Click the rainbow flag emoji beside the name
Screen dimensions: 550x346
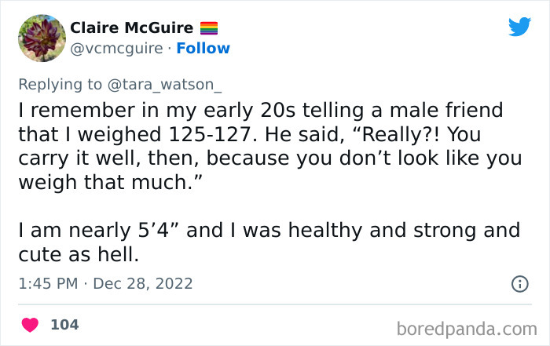[x=209, y=28]
